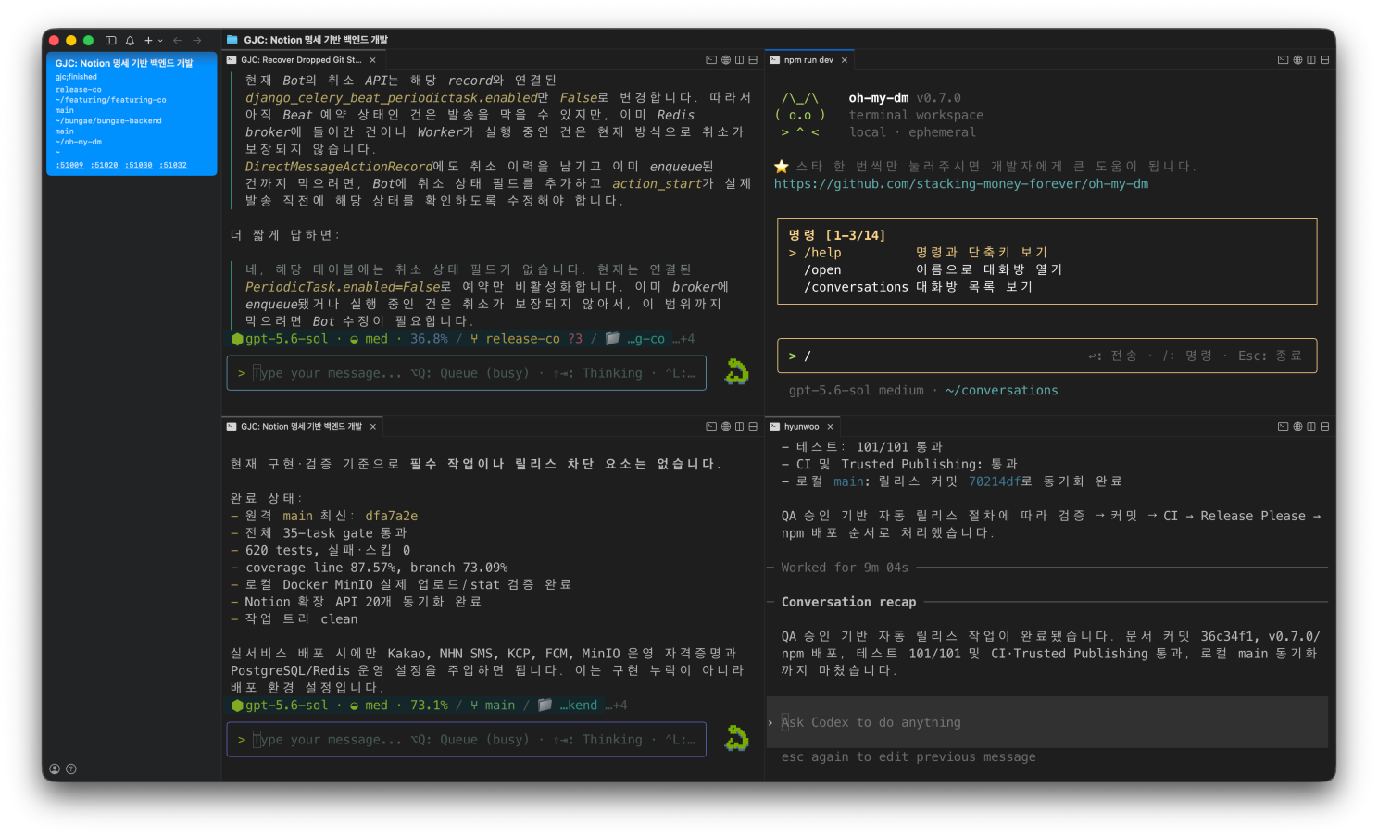Open the notifications bell
1378x837 pixels.
click(130, 41)
